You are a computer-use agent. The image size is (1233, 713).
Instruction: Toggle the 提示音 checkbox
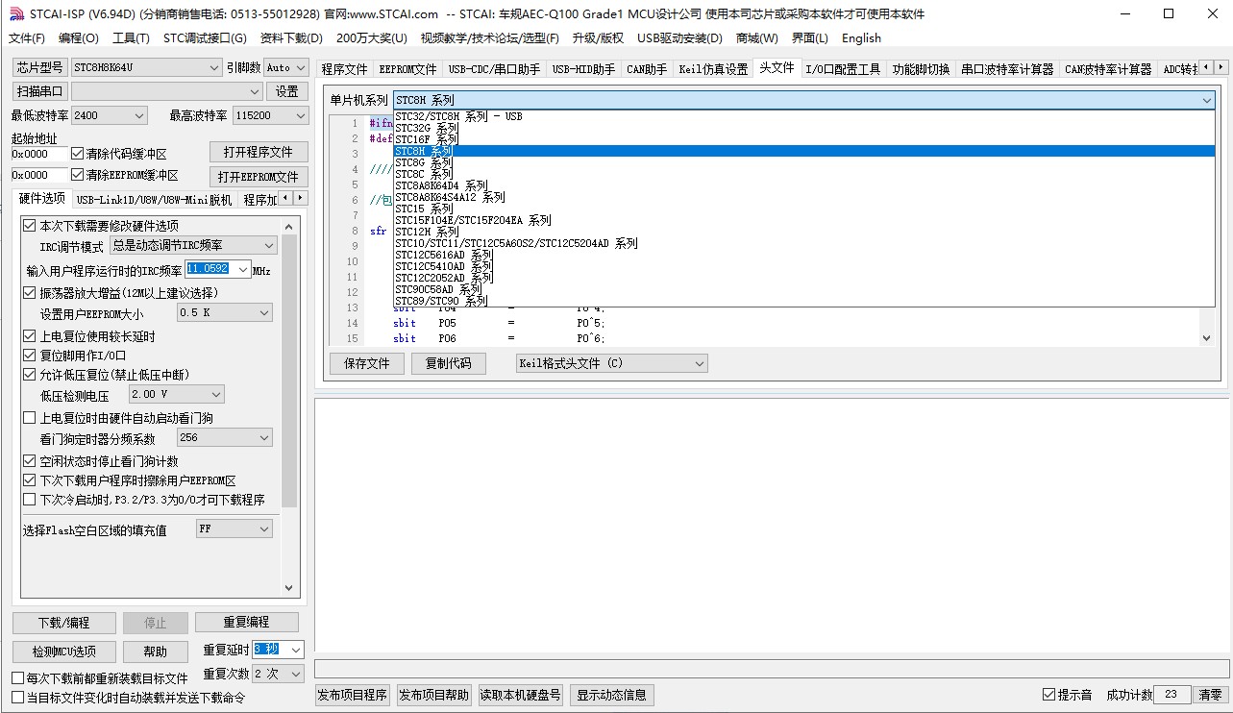[1049, 695]
